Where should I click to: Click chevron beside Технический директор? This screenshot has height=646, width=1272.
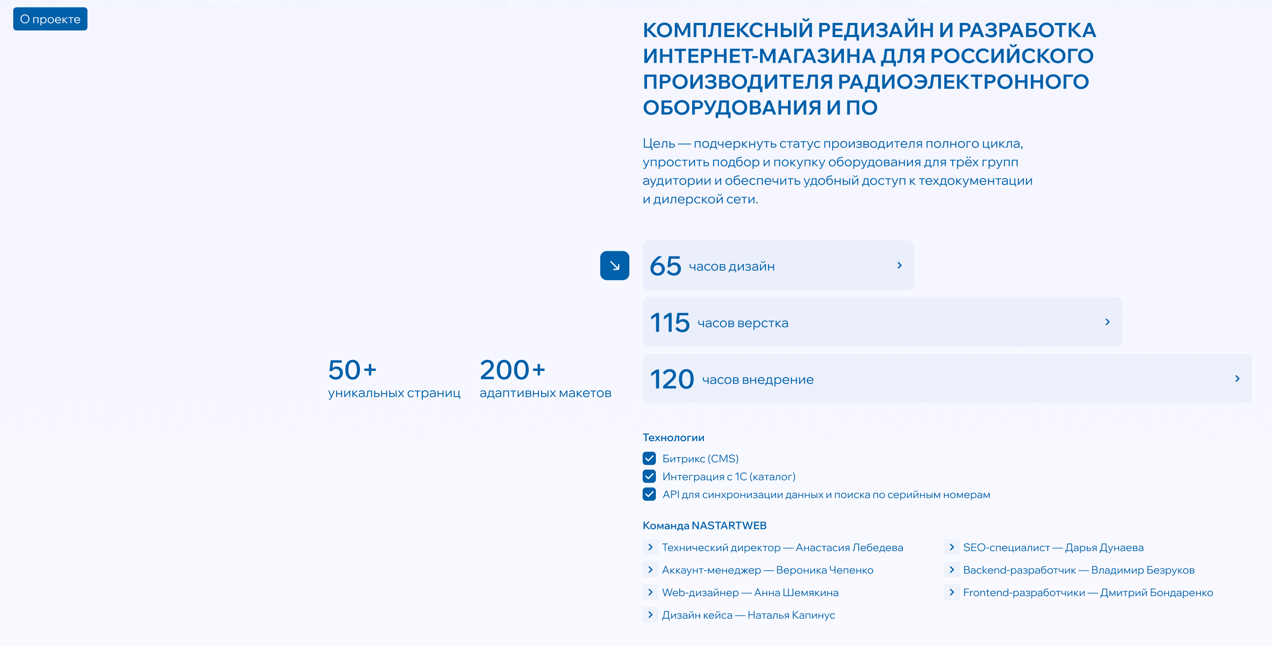[650, 547]
